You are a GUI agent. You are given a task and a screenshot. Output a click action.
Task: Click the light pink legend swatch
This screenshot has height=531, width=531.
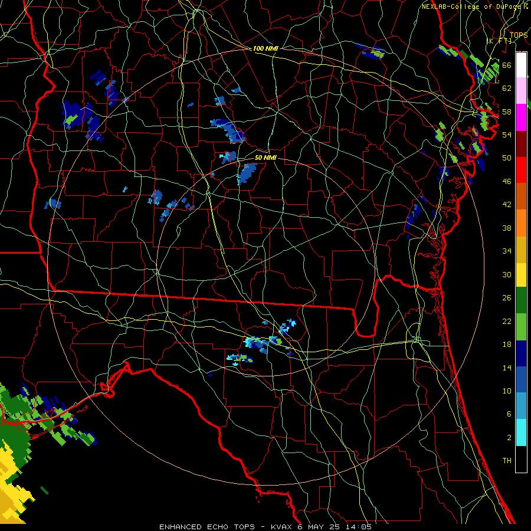(521, 90)
